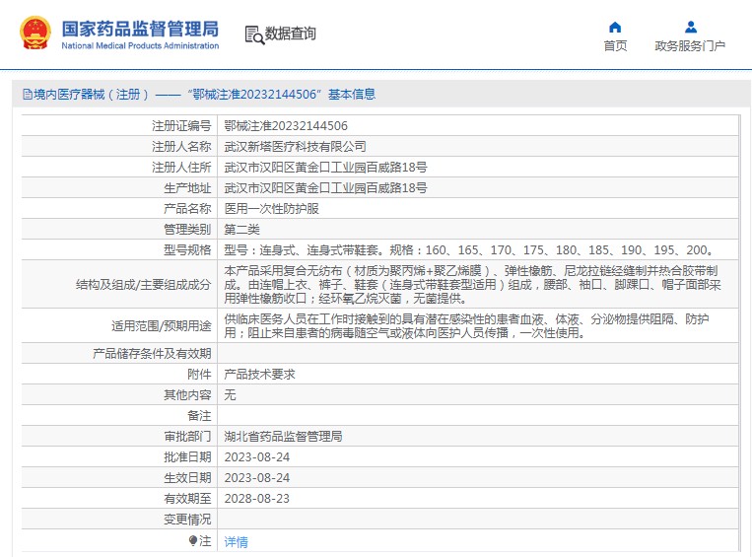Click the 结构及组成/主要组成成分 label
This screenshot has width=752, height=557.
pyautogui.click(x=143, y=285)
